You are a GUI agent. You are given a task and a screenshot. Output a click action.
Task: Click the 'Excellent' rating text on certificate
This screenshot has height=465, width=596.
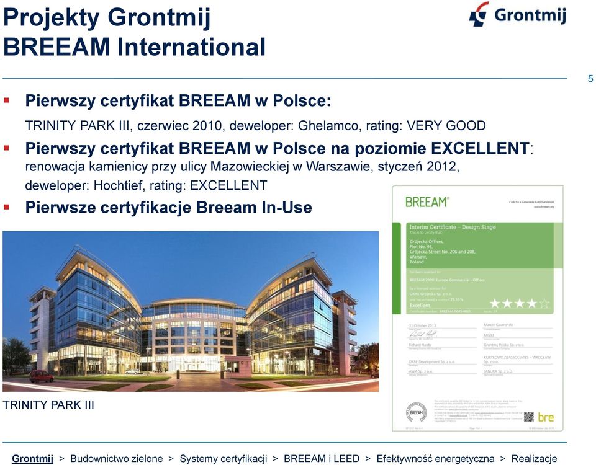pyautogui.click(x=420, y=305)
